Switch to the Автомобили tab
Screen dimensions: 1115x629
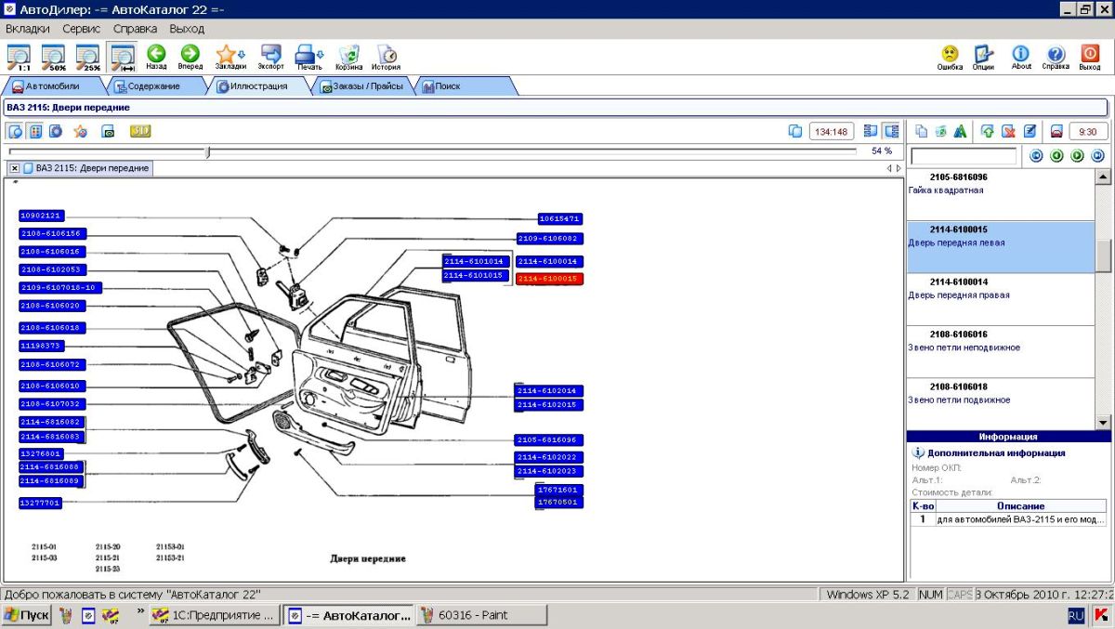tap(53, 85)
